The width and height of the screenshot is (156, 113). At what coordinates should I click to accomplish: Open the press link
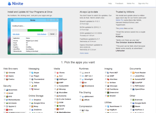tap(121, 28)
